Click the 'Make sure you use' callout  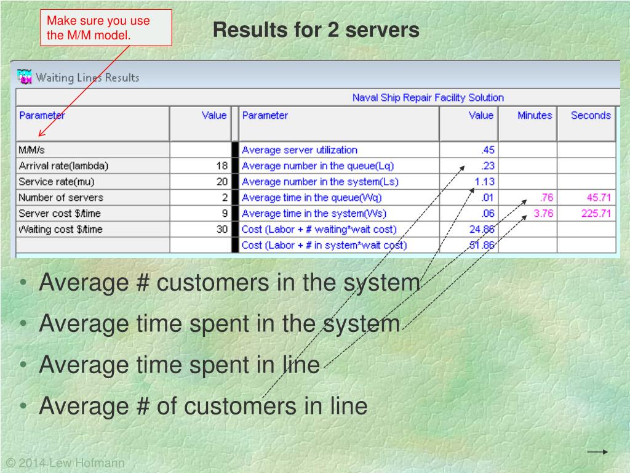[106, 28]
